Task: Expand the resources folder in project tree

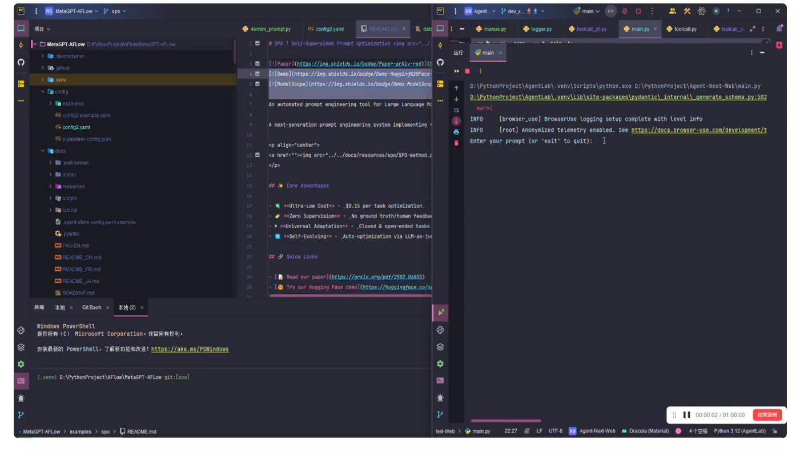Action: coord(50,186)
